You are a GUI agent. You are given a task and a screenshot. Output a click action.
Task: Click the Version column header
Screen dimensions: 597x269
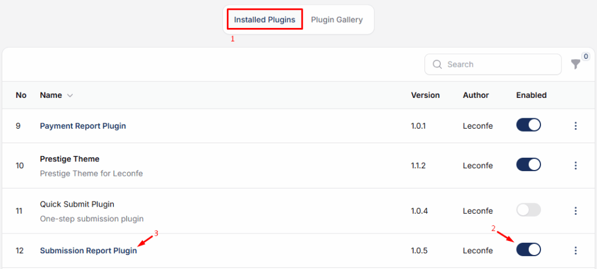tap(425, 95)
